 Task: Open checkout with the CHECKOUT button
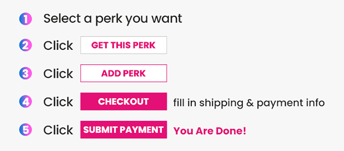pos(123,102)
